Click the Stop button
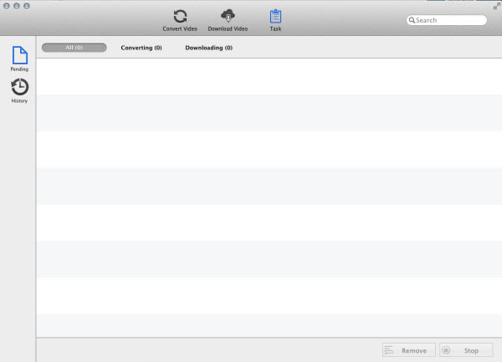 (466, 350)
